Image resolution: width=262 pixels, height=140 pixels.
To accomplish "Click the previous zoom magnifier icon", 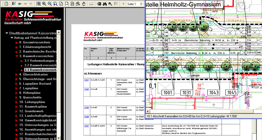I will [x=55, y=4].
